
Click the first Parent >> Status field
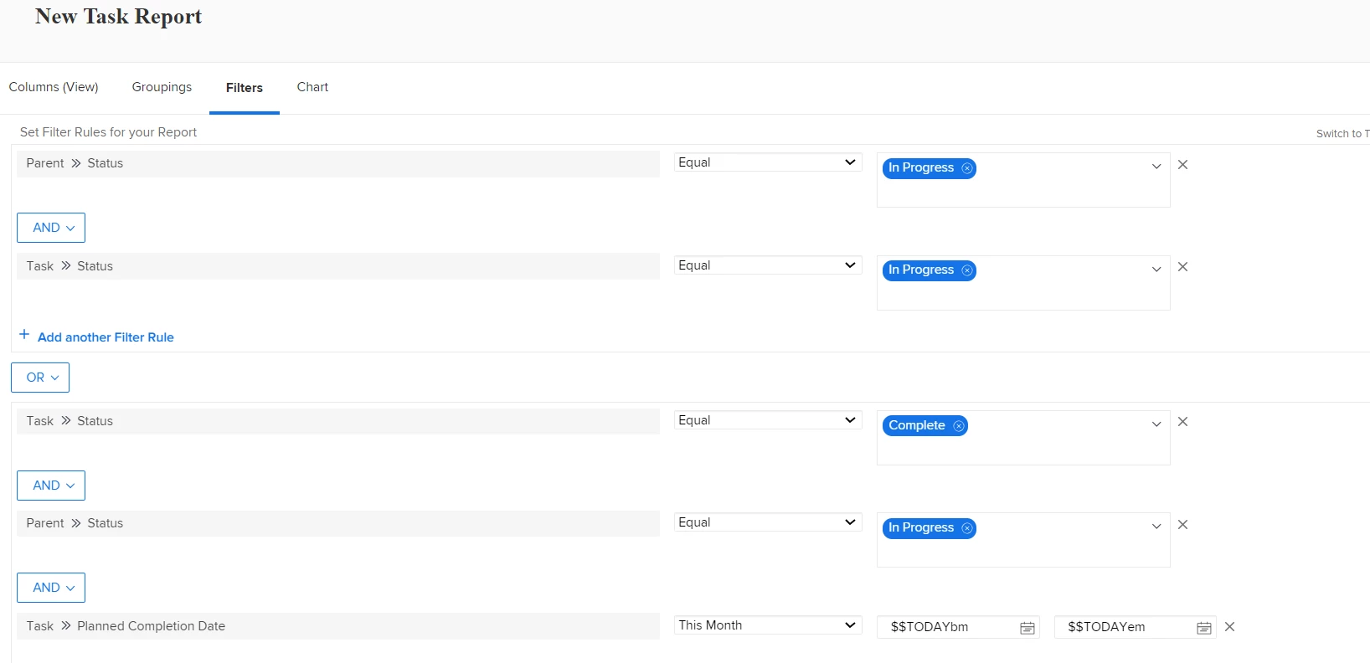[338, 163]
